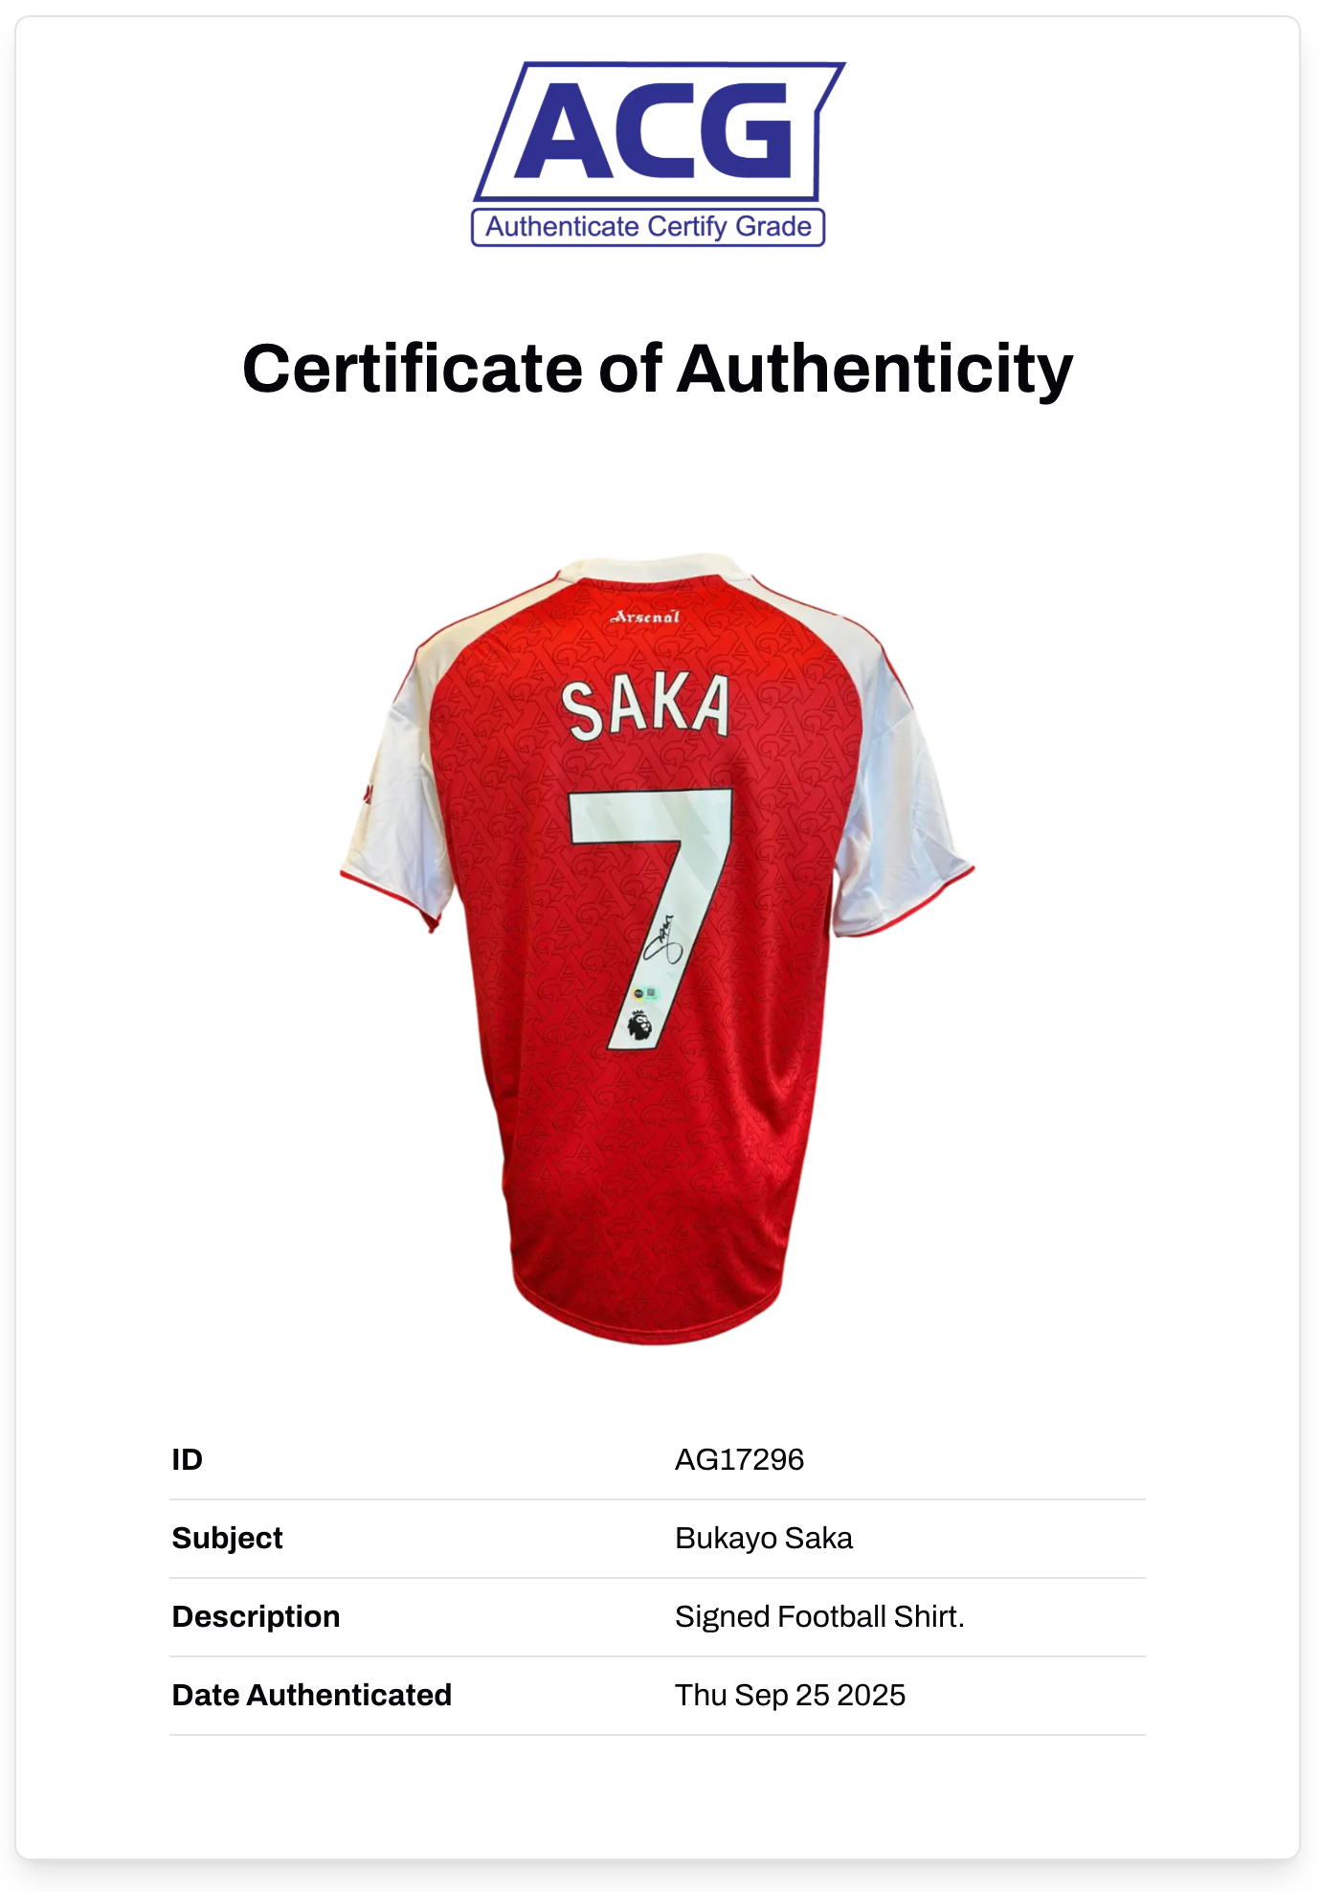Click the date Thu Sep 25 2025
The width and height of the screenshot is (1321, 1892).
click(x=790, y=1695)
